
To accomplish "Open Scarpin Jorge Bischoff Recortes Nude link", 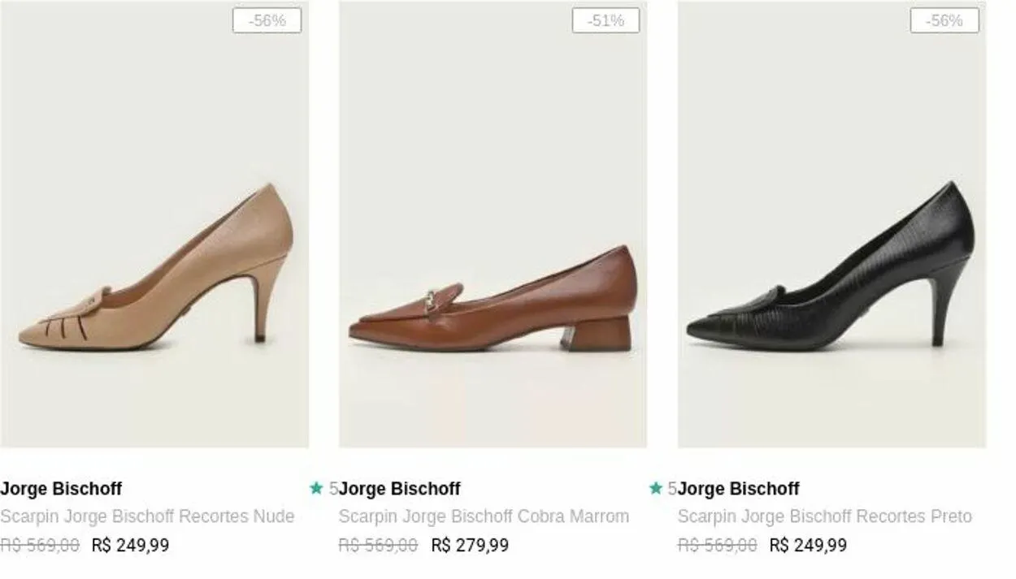I will [147, 516].
